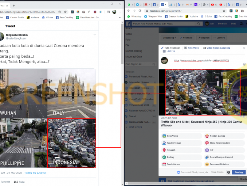Switch to the WhatsApp browser tab
This screenshot has width=247, height=186.
pyautogui.click(x=130, y=5)
